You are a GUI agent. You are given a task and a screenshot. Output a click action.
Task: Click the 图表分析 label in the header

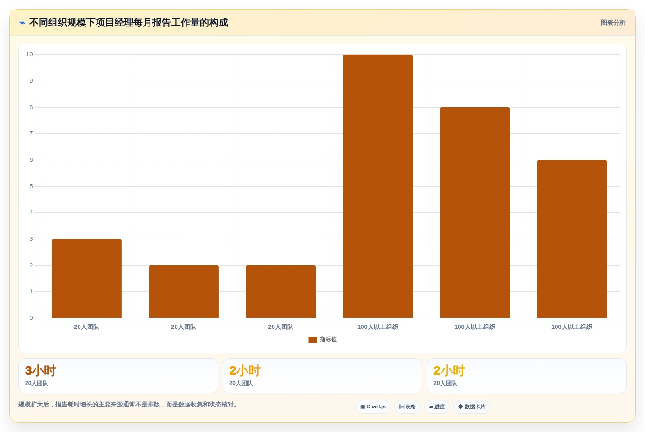tap(613, 23)
